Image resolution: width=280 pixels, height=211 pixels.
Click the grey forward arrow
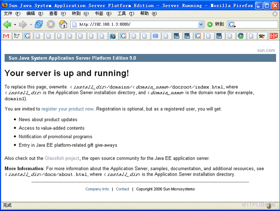23,24
